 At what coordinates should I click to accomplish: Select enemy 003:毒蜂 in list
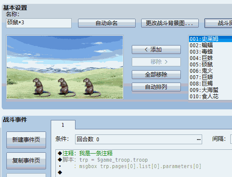[x=210, y=51]
